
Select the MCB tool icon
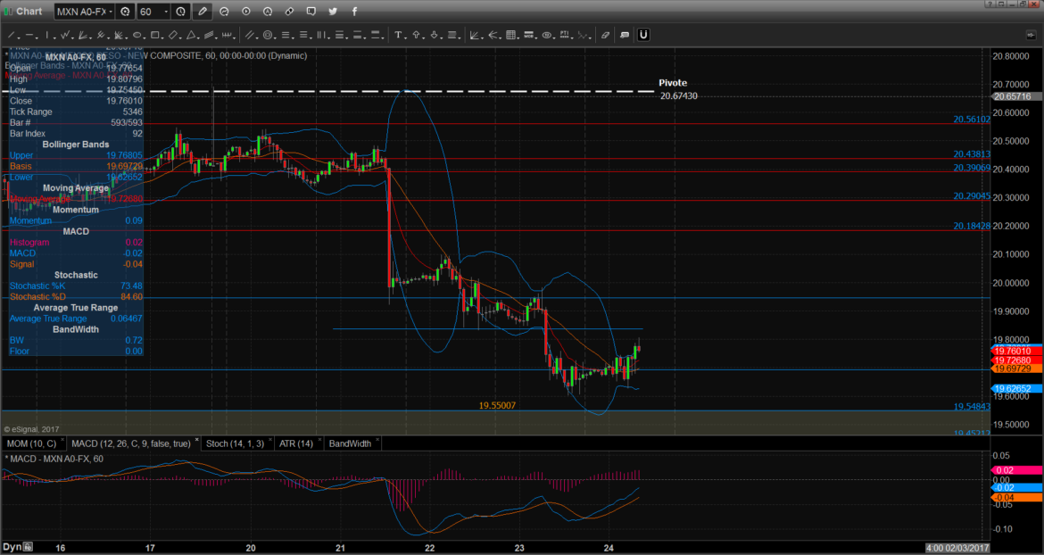[529, 35]
